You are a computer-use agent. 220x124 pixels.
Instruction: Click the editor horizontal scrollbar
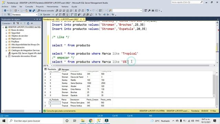click(132, 65)
